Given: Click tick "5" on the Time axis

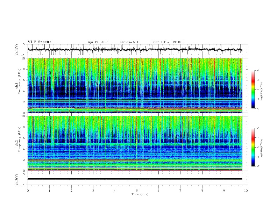Looking at the screenshot, I should pyautogui.click(x=137, y=191).
